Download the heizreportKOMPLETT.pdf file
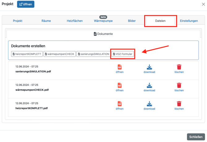The image size is (207, 142). tap(149, 104)
